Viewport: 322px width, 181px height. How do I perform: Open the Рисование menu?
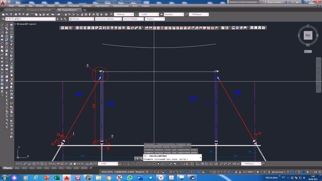point(74,6)
